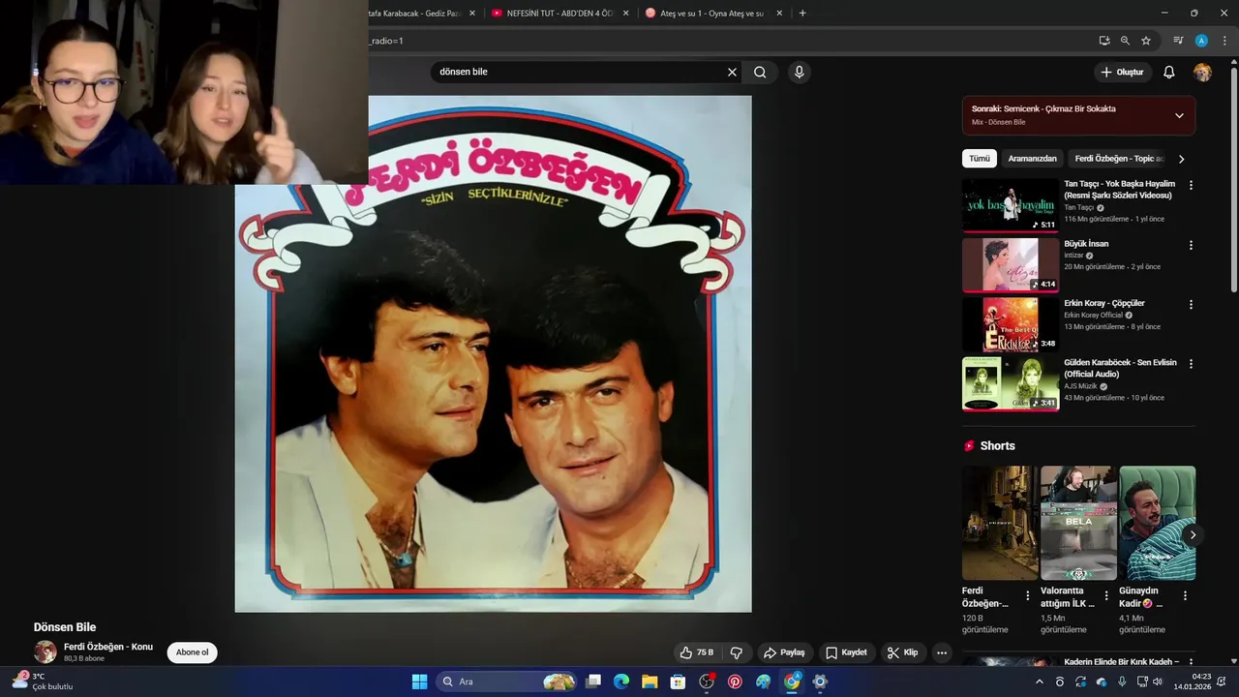The height and width of the screenshot is (697, 1239).
Task: Open Microsoft Edge from taskbar
Action: pos(621,682)
